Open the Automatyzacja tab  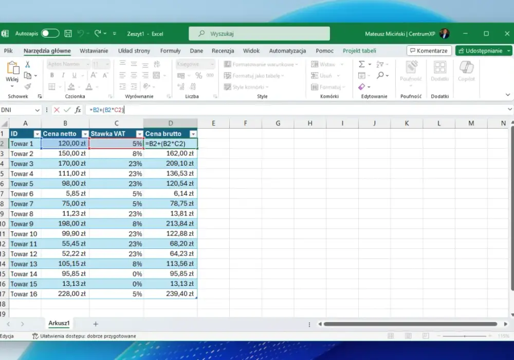coord(287,51)
